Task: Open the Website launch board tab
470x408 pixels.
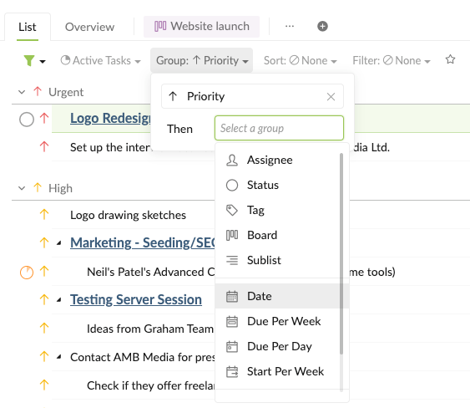Action: (x=201, y=27)
